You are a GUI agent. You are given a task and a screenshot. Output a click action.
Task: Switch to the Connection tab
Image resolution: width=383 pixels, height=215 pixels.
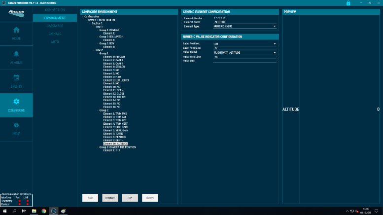(x=55, y=10)
